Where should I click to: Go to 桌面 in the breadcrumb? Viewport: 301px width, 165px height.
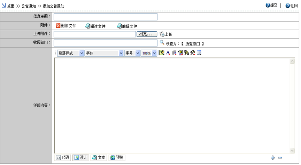pos(11,6)
